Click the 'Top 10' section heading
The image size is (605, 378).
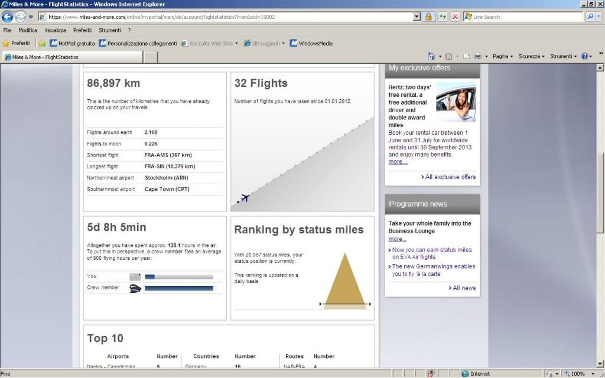click(x=105, y=338)
